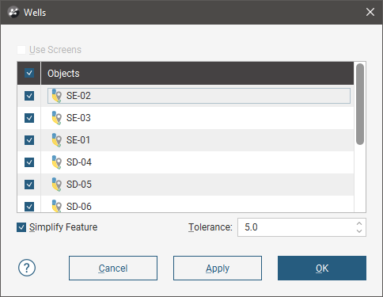Click the SD-04 well icon
Image resolution: width=383 pixels, height=297 pixels.
[x=57, y=162]
